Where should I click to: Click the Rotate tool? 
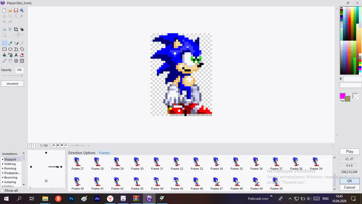click(x=10, y=61)
